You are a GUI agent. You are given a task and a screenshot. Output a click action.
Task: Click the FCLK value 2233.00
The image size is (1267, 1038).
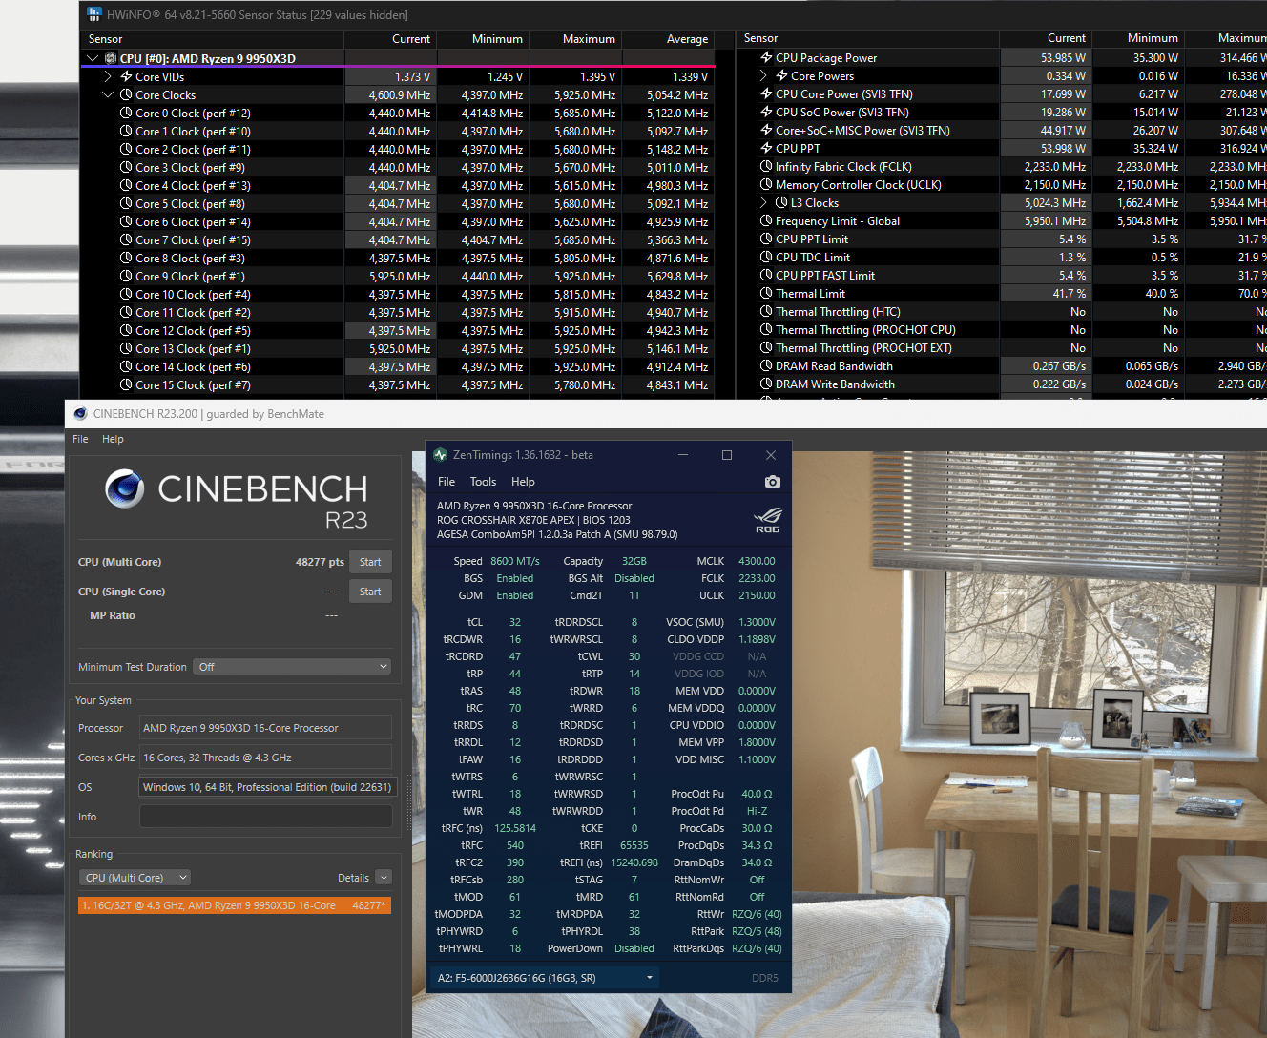tap(757, 578)
